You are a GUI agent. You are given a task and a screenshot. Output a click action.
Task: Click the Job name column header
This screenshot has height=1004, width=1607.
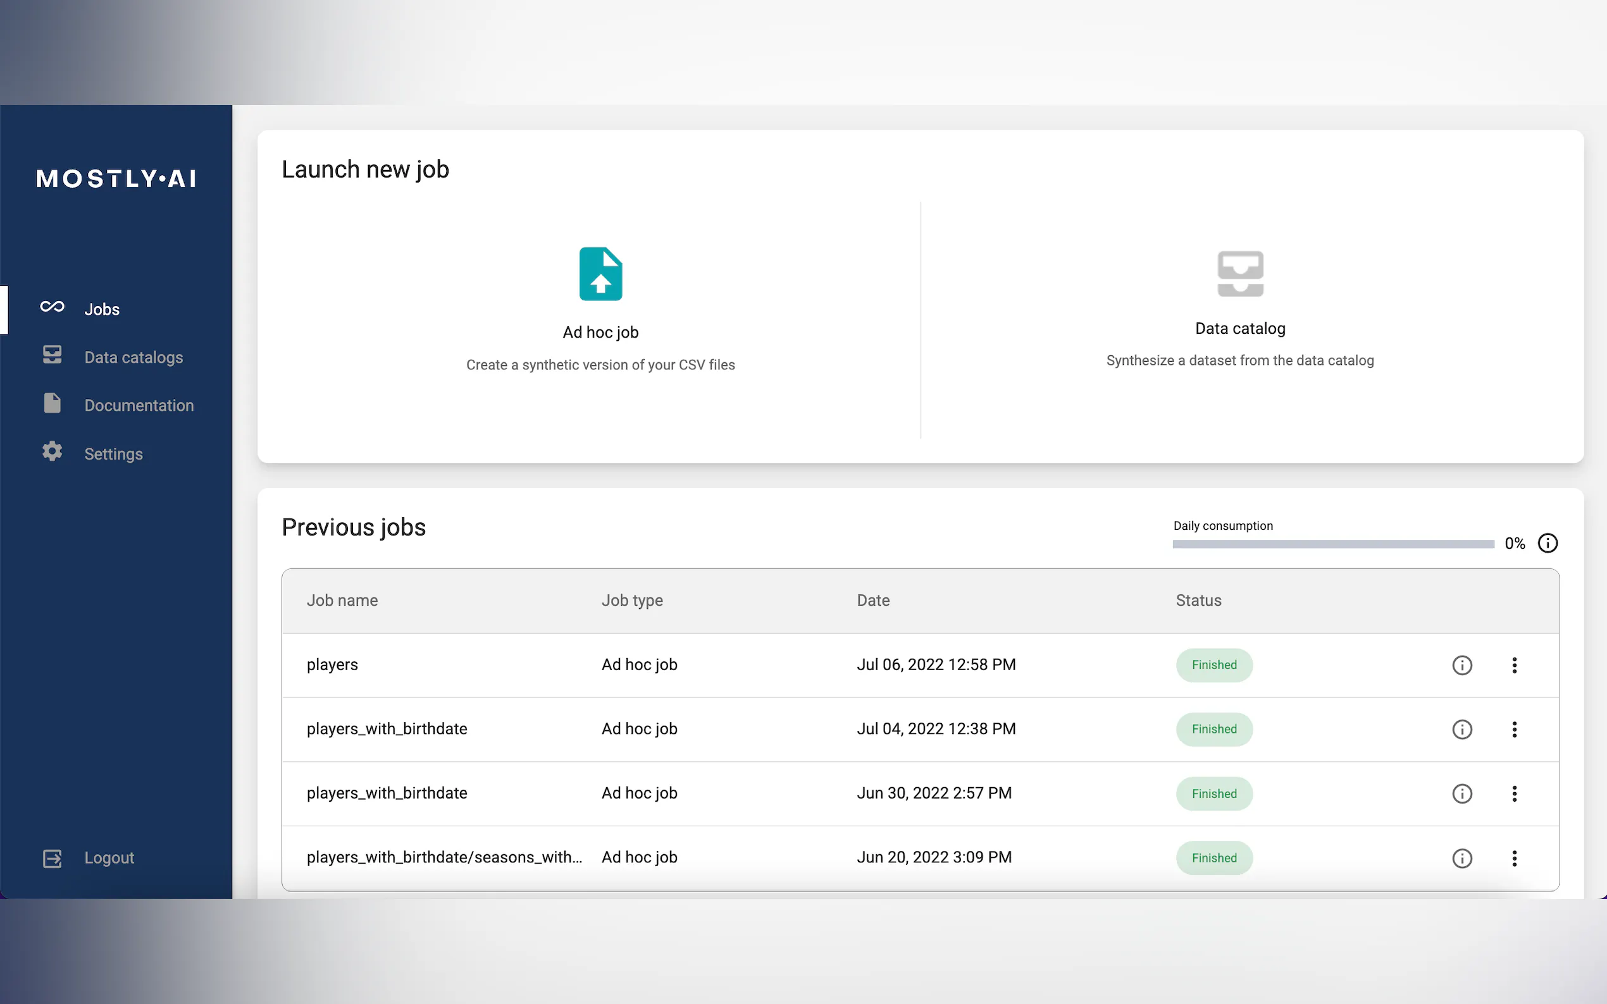[x=342, y=600]
